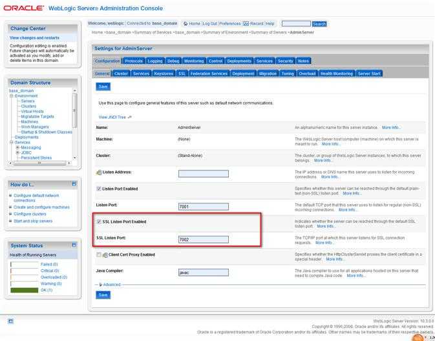
Task: Select Machines in Domain Structure tree
Action: pyautogui.click(x=30, y=121)
